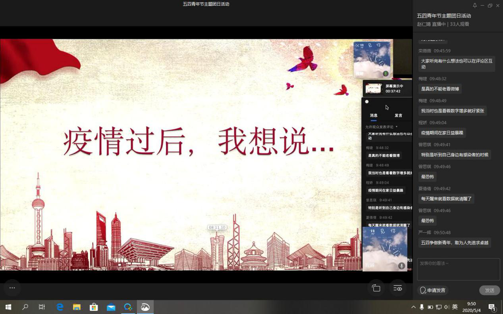Viewport: 503px width, 314px height.
Task: Toggle the comment list visibility eye icon
Action: point(397,288)
